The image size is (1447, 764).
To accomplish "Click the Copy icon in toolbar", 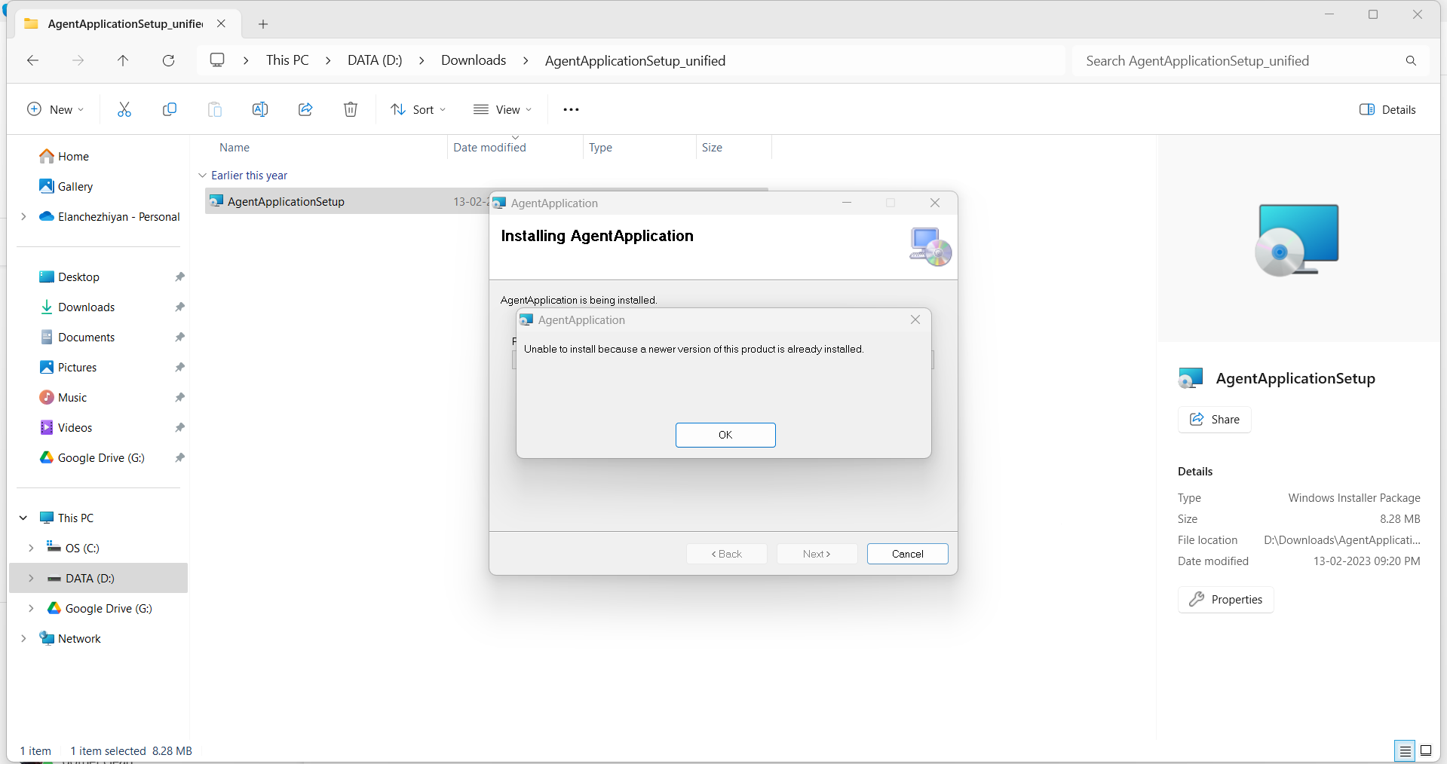I will tap(170, 109).
